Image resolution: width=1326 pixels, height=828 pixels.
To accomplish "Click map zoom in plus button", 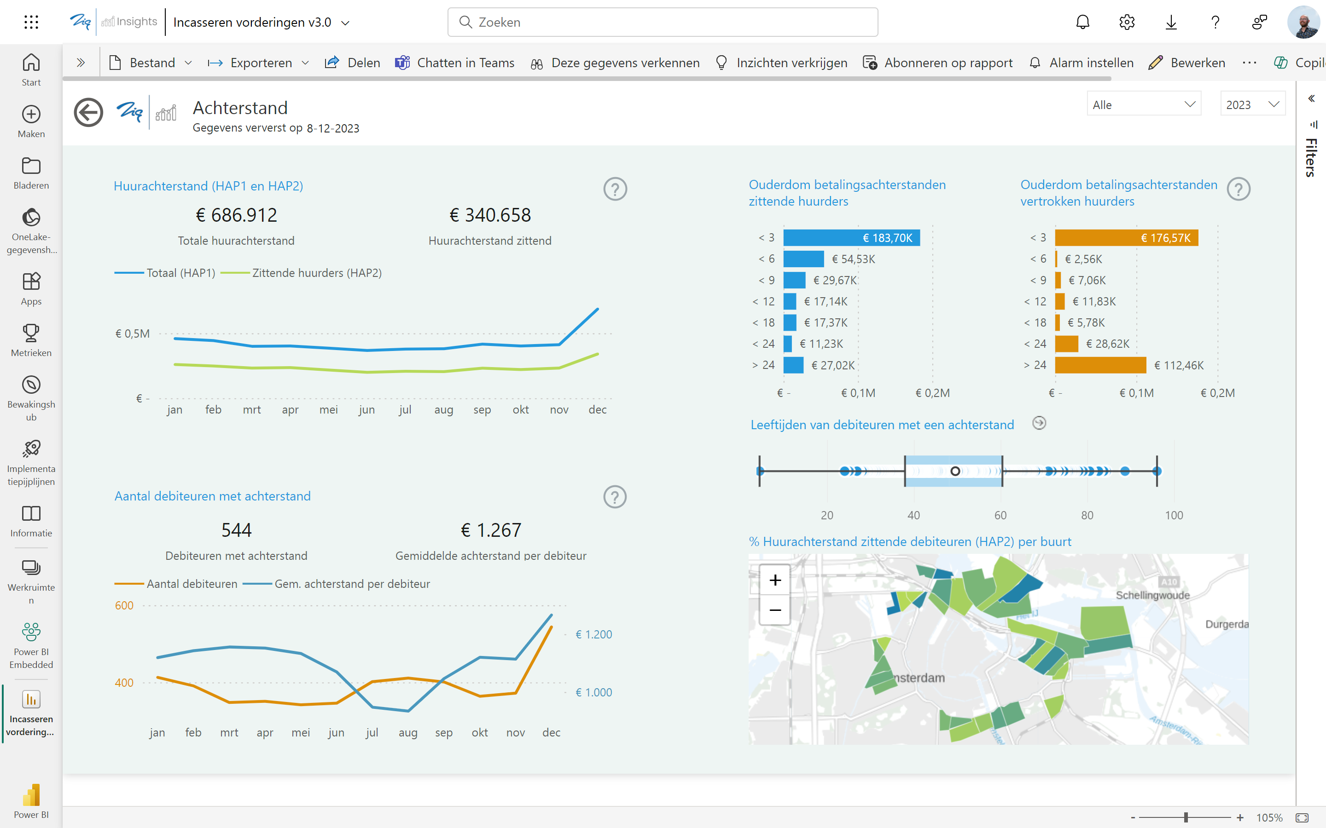I will click(775, 580).
